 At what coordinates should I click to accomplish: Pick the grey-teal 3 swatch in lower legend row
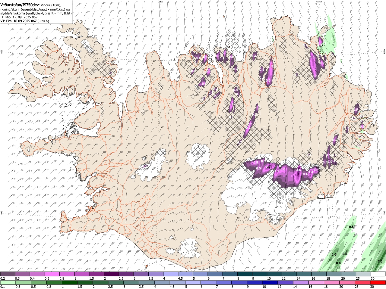pos(131,282)
